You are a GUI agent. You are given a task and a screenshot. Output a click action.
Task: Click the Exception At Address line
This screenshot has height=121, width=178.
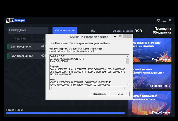[x=67, y=59]
